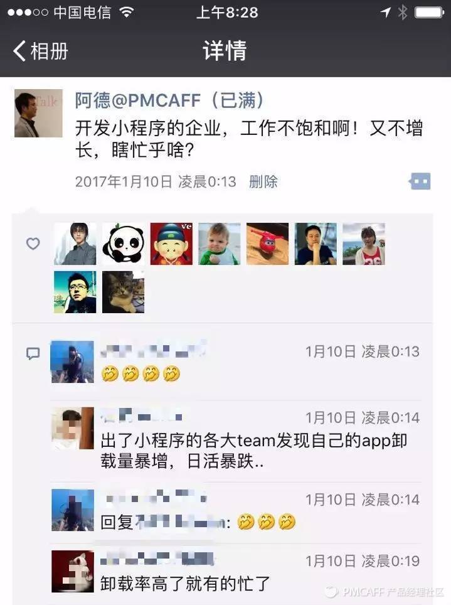Viewport: 451px width, 605px height.
Task: Open the red helicopter toy avatar
Action: tap(267, 244)
